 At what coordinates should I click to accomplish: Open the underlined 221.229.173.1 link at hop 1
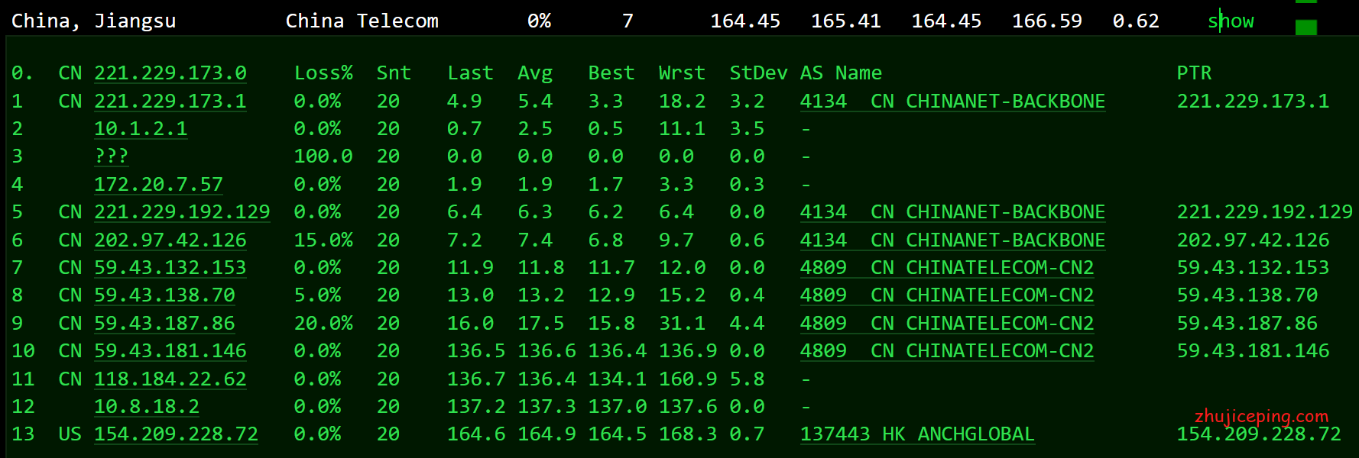(170, 102)
